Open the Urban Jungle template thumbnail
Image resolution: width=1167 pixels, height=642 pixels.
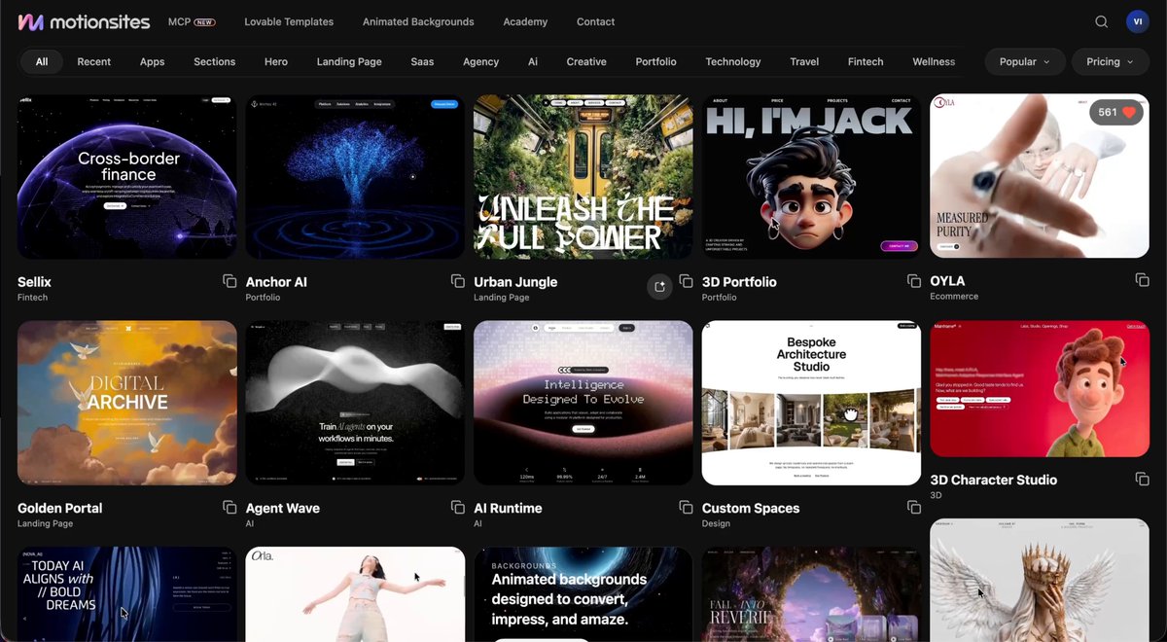tap(583, 177)
